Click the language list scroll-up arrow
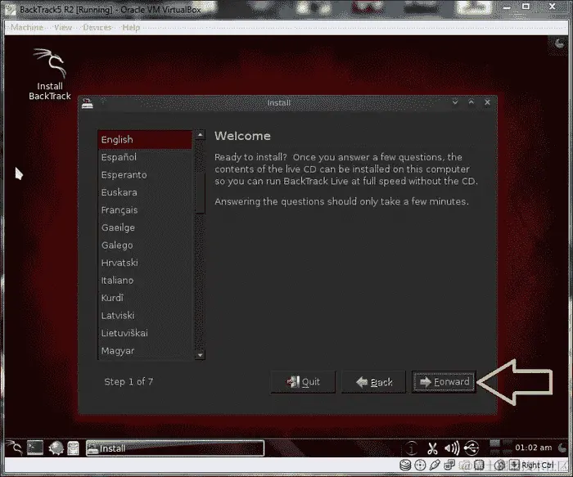This screenshot has width=573, height=477. 200,135
